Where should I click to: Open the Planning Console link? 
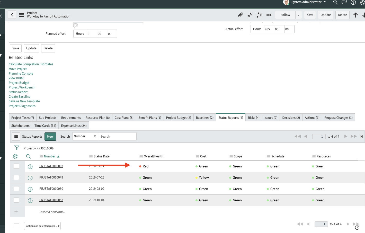(x=21, y=74)
